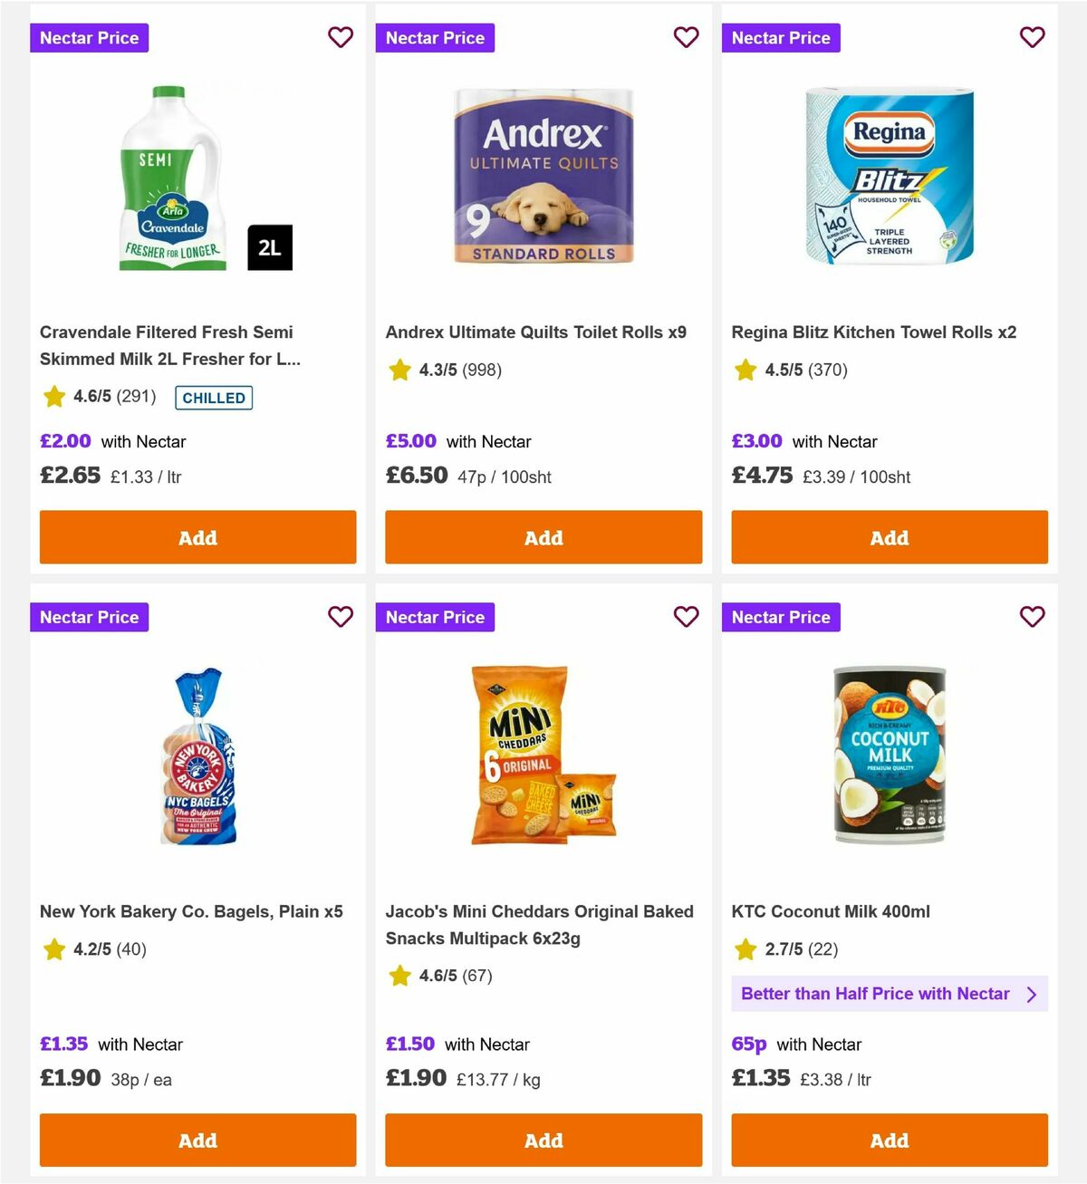Image resolution: width=1087 pixels, height=1184 pixels.
Task: Toggle favourite on Jacob's Mini Cheddars
Action: pyautogui.click(x=686, y=617)
